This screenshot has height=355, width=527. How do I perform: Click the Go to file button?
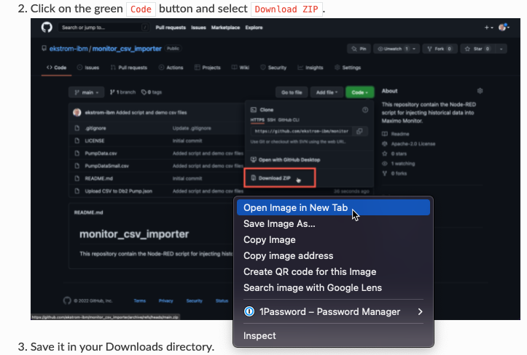(292, 92)
